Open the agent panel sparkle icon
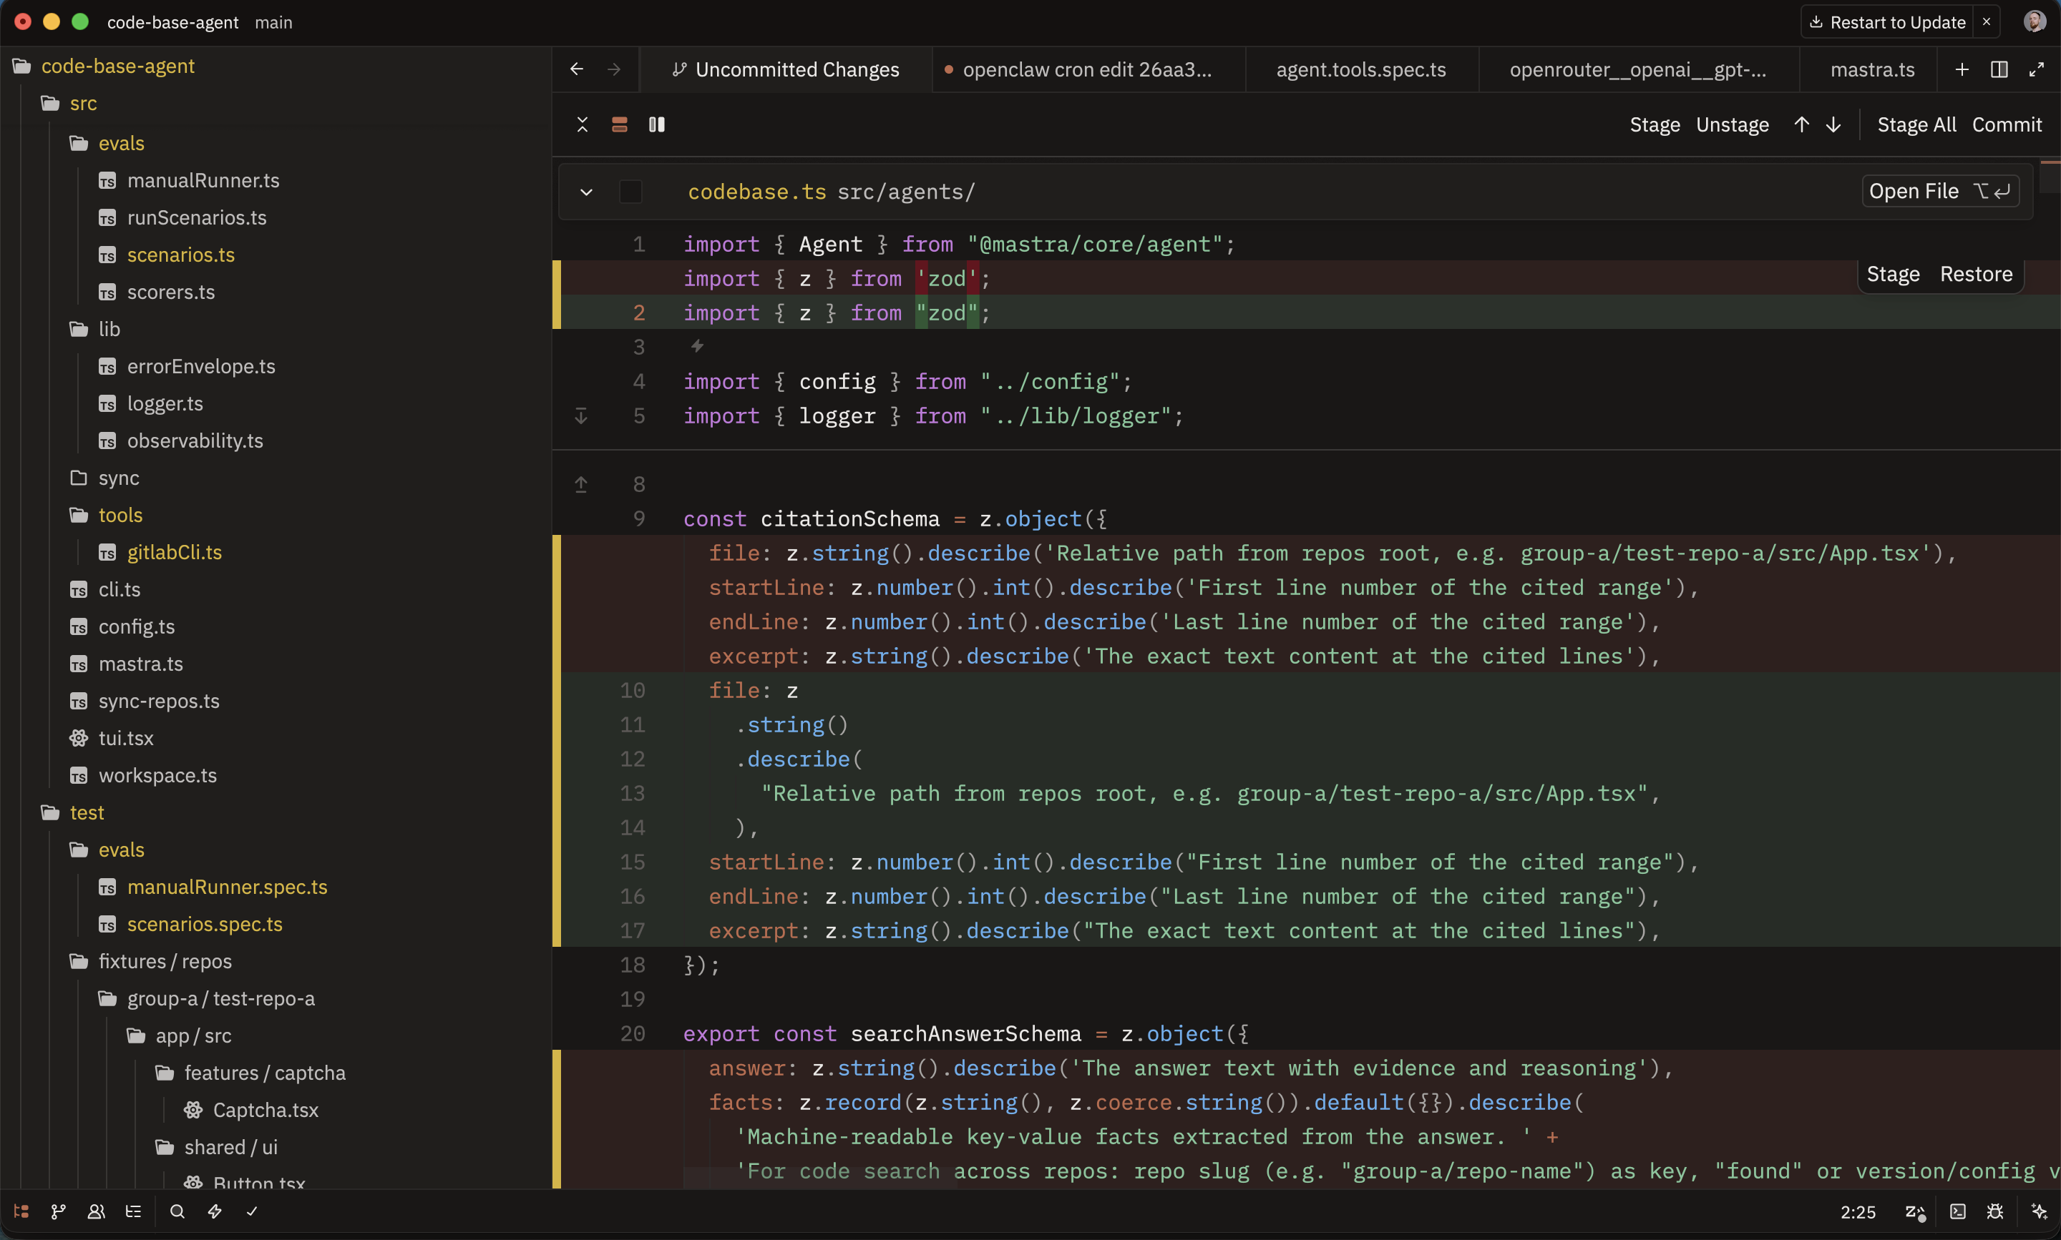 coord(2040,1211)
